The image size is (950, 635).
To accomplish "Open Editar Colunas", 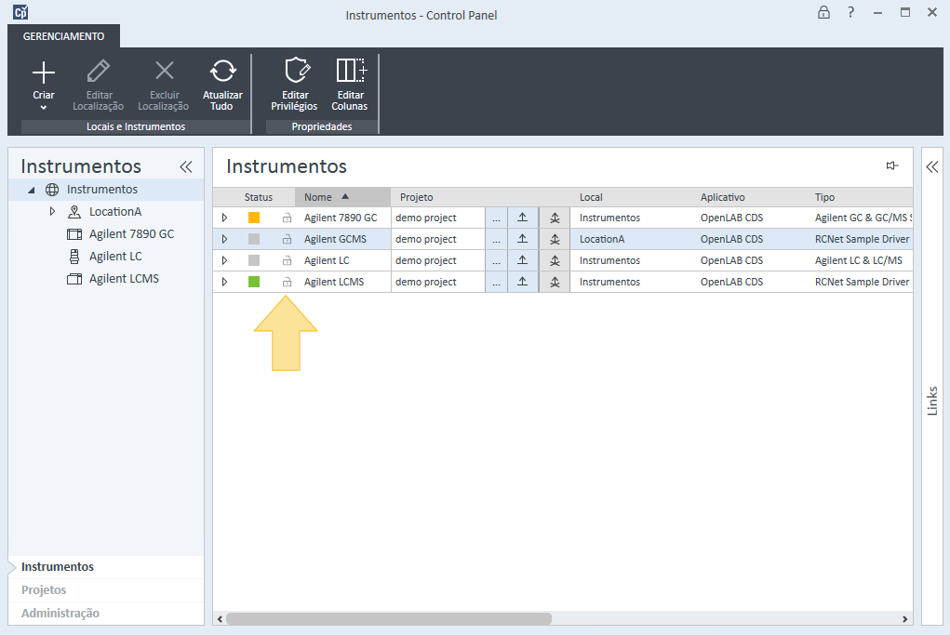I will [350, 86].
